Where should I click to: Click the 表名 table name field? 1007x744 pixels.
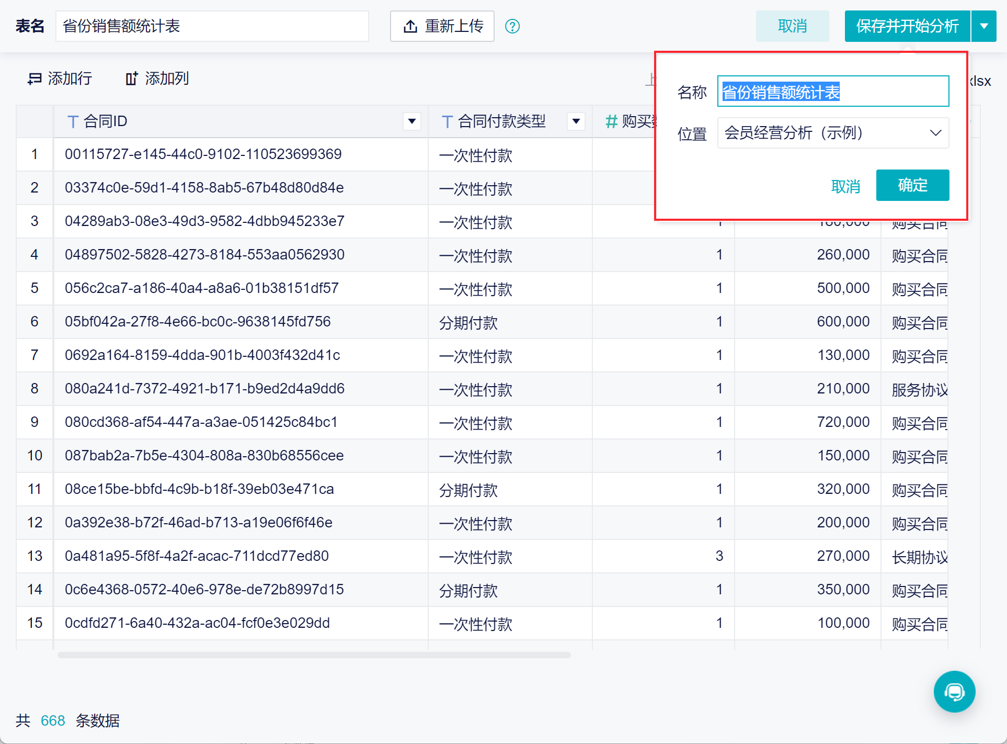pyautogui.click(x=212, y=26)
